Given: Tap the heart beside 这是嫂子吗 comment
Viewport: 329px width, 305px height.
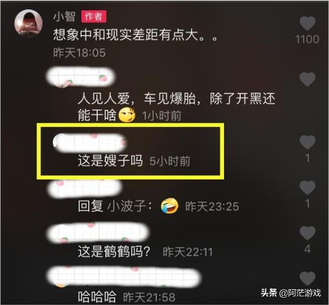Looking at the screenshot, I should coord(308,142).
